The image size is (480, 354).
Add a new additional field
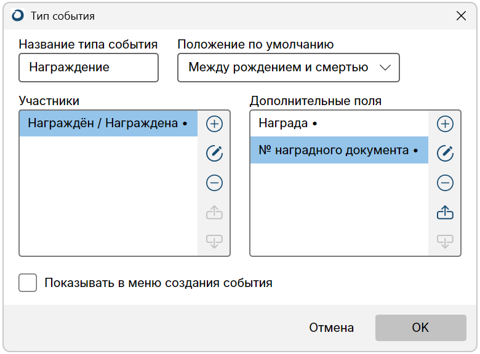click(445, 124)
